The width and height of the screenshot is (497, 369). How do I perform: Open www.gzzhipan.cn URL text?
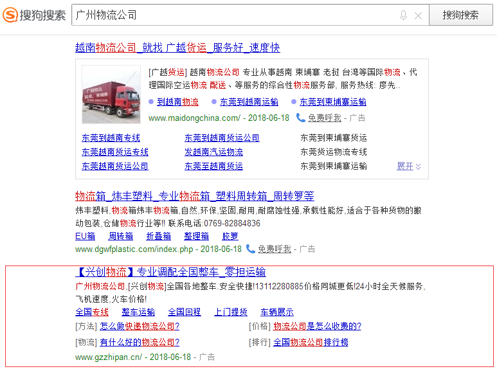coord(109,357)
